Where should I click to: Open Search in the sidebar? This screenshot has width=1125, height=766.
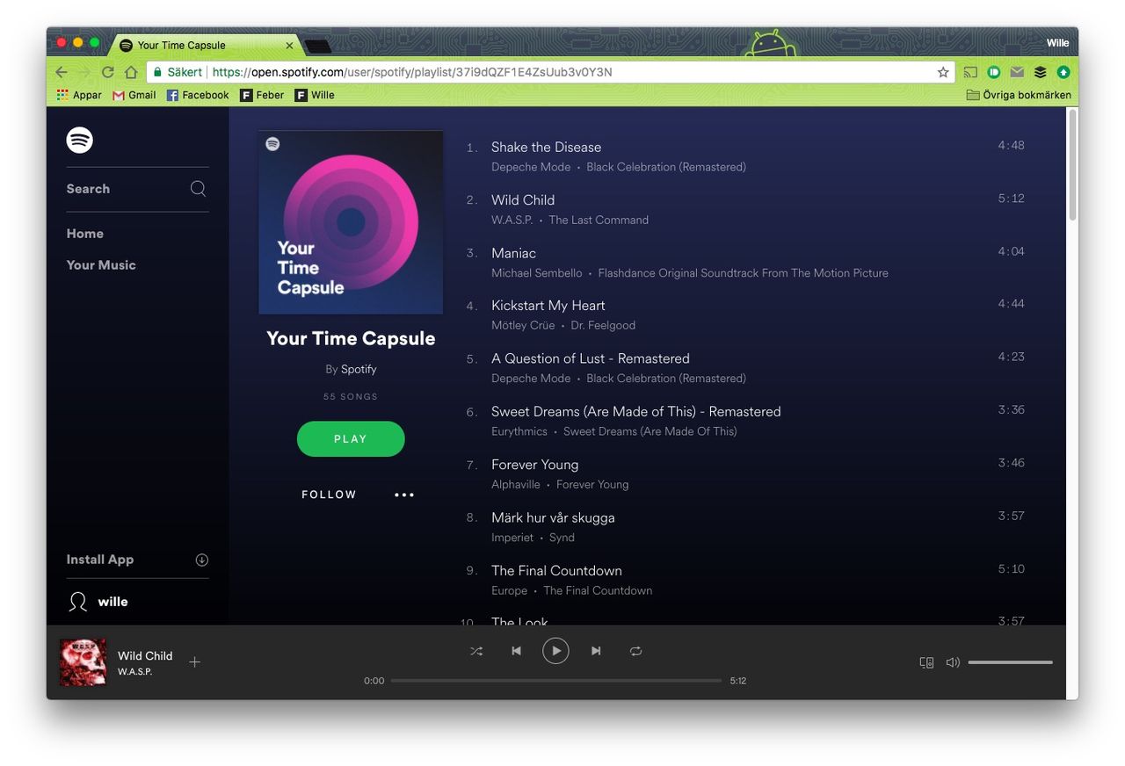click(88, 189)
